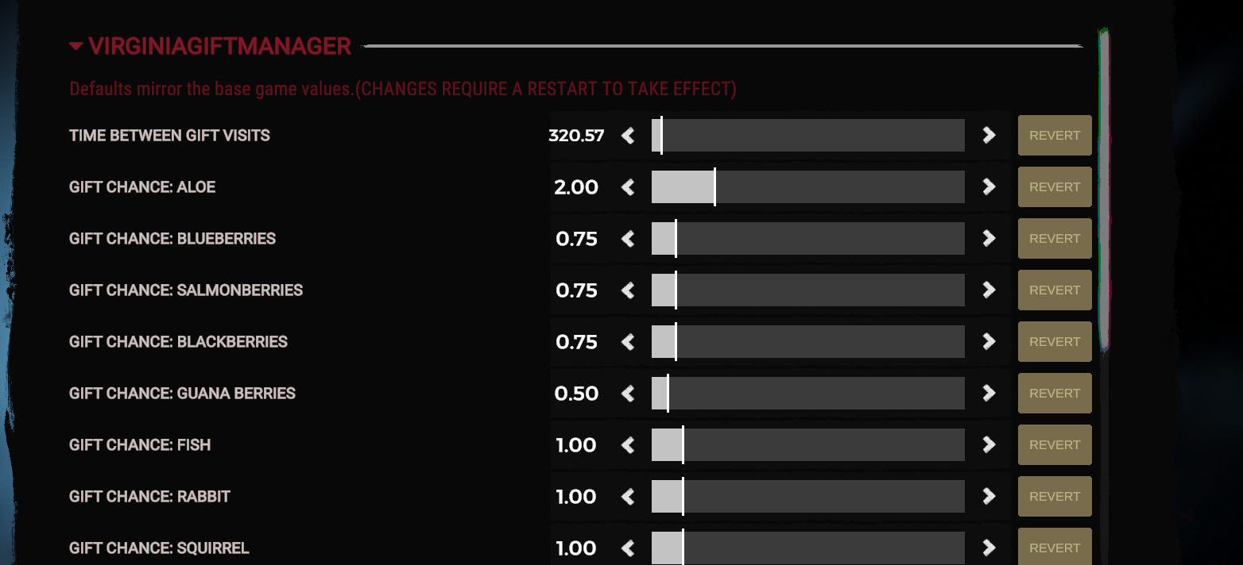The image size is (1243, 565).
Task: Click right arrow for Gift Chance: Aloe
Action: [x=989, y=187]
